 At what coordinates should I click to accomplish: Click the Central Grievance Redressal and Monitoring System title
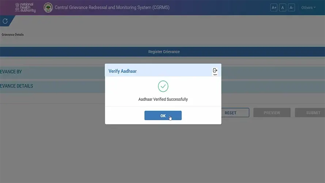(112, 7)
